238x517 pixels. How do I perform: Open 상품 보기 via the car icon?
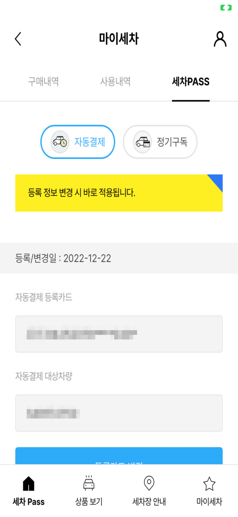89,485
